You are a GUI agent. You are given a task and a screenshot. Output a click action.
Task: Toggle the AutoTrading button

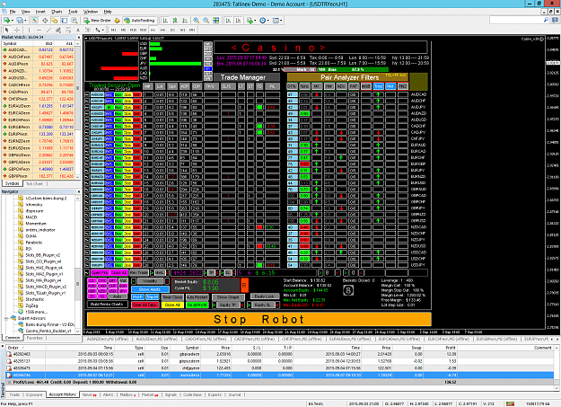click(x=139, y=21)
